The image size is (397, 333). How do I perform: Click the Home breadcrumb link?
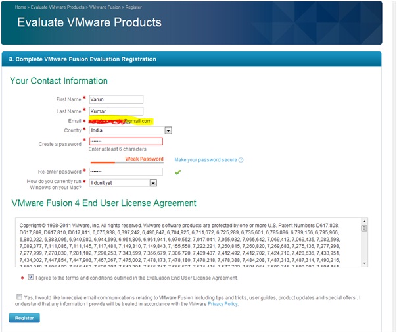tap(20, 7)
